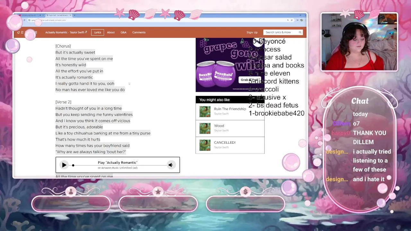
Task: Click the toy chihuahua barking lyric line
Action: (103, 133)
